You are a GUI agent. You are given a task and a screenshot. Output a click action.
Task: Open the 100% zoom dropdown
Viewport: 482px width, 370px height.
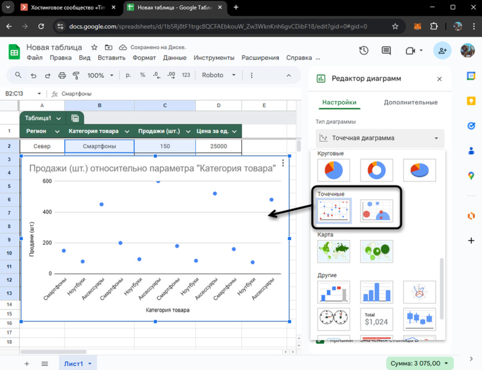pyautogui.click(x=101, y=75)
